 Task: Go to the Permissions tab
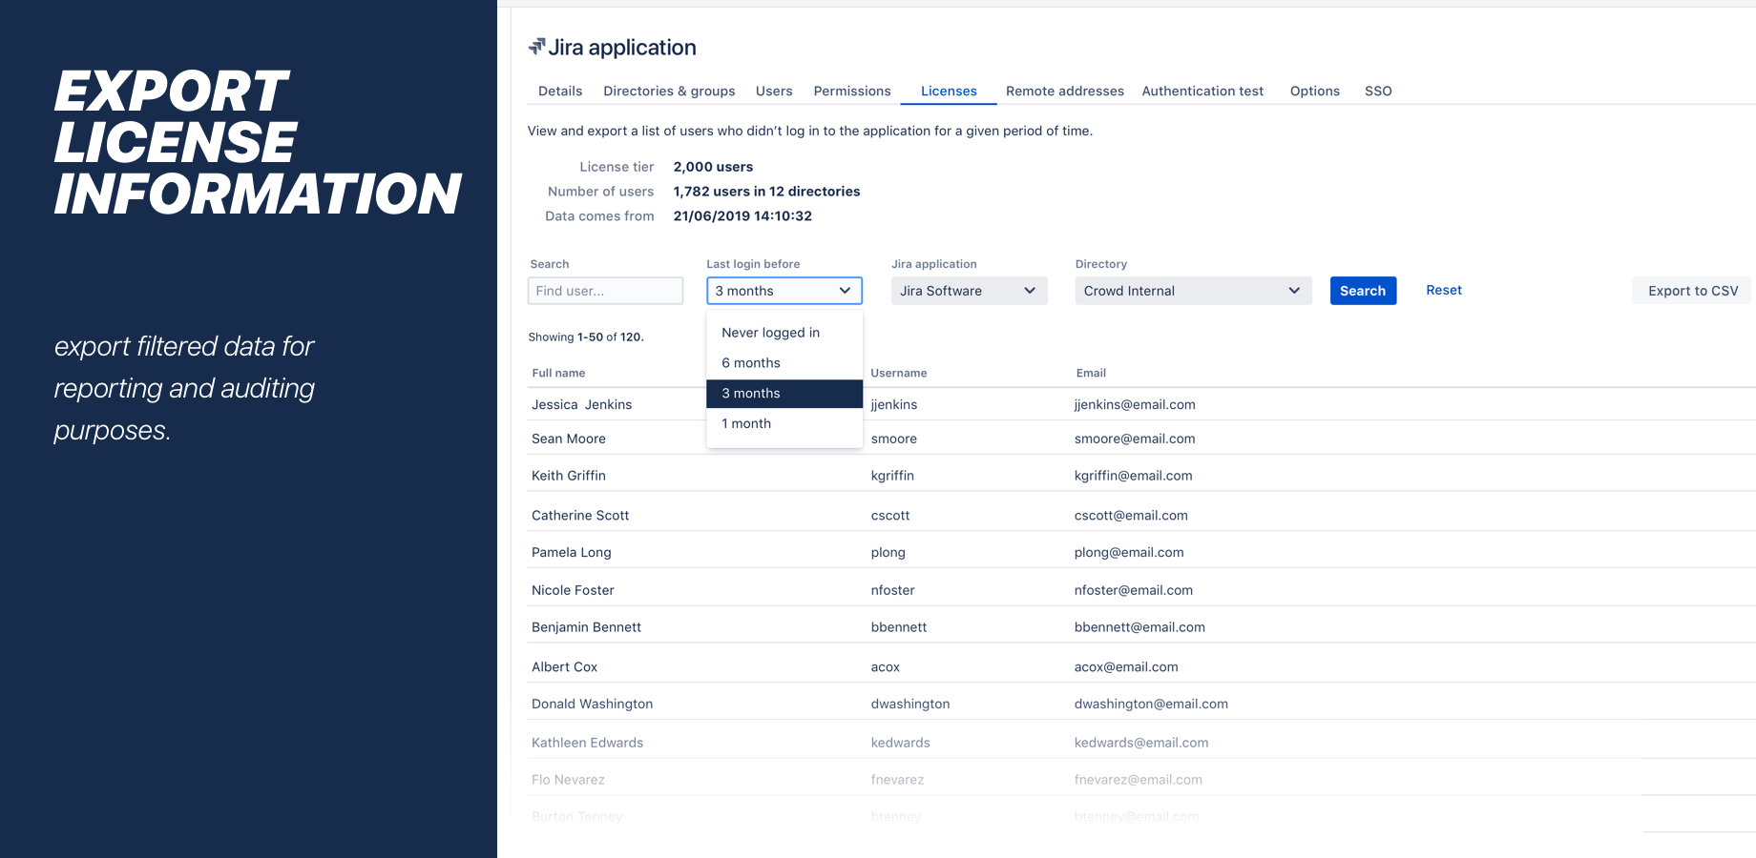coord(852,92)
